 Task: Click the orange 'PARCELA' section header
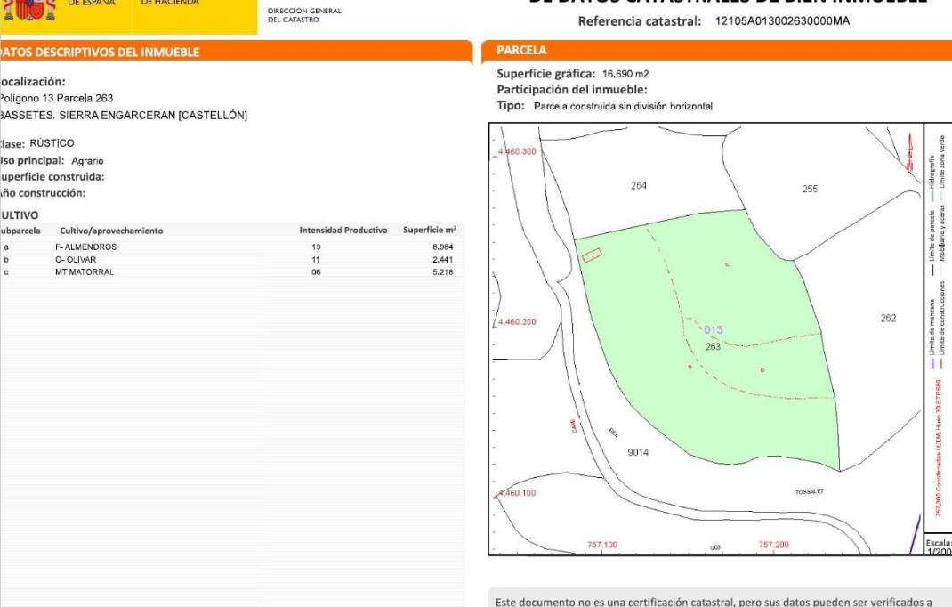point(521,50)
